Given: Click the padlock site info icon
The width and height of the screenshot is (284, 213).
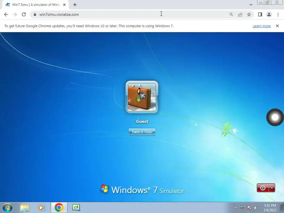Looking at the screenshot, I should pos(35,14).
